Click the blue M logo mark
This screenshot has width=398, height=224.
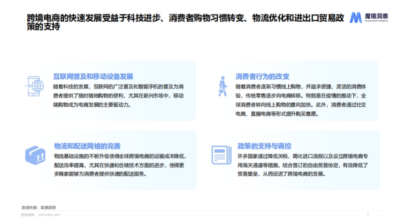[355, 18]
